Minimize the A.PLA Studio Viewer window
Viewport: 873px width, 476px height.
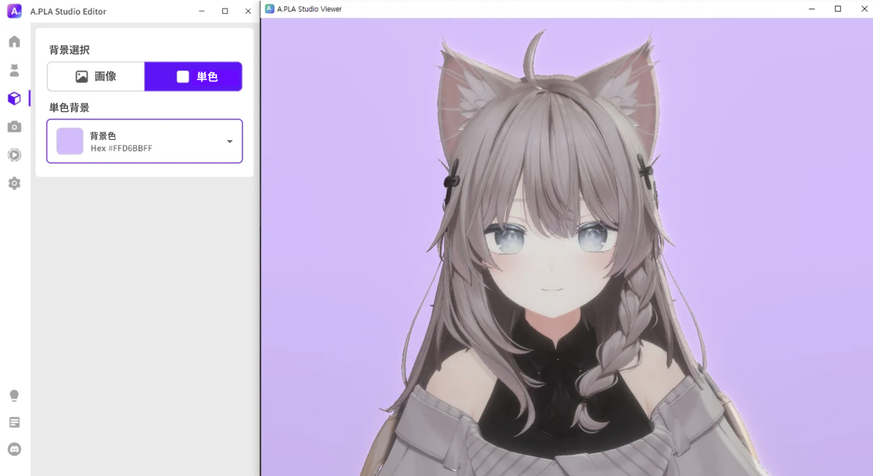[x=811, y=8]
